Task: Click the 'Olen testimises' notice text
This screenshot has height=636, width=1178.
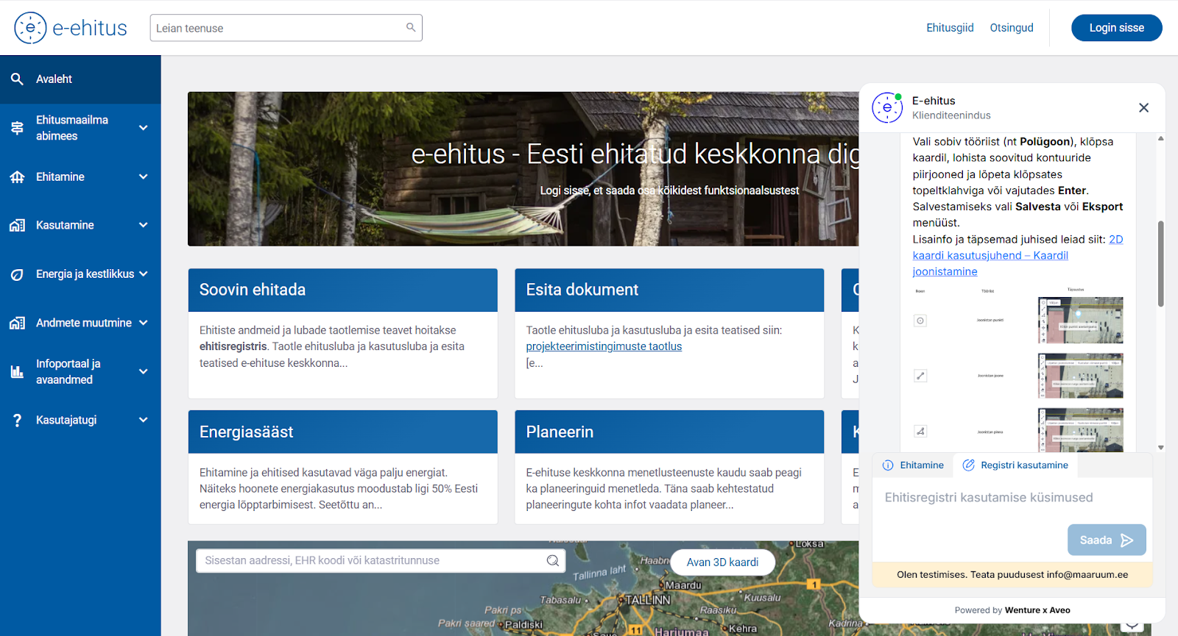Action: coord(1012,575)
